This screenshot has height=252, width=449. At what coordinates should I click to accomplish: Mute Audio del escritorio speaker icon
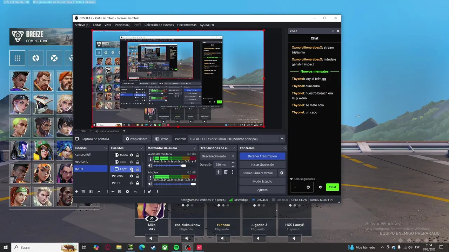click(150, 166)
